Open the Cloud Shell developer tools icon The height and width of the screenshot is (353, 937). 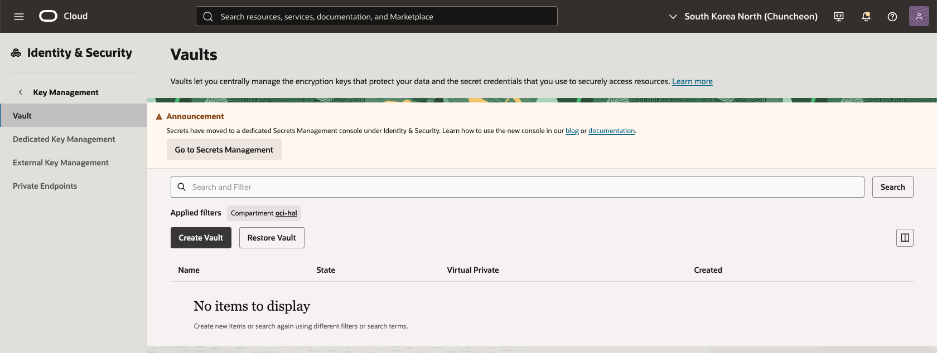pyautogui.click(x=838, y=17)
